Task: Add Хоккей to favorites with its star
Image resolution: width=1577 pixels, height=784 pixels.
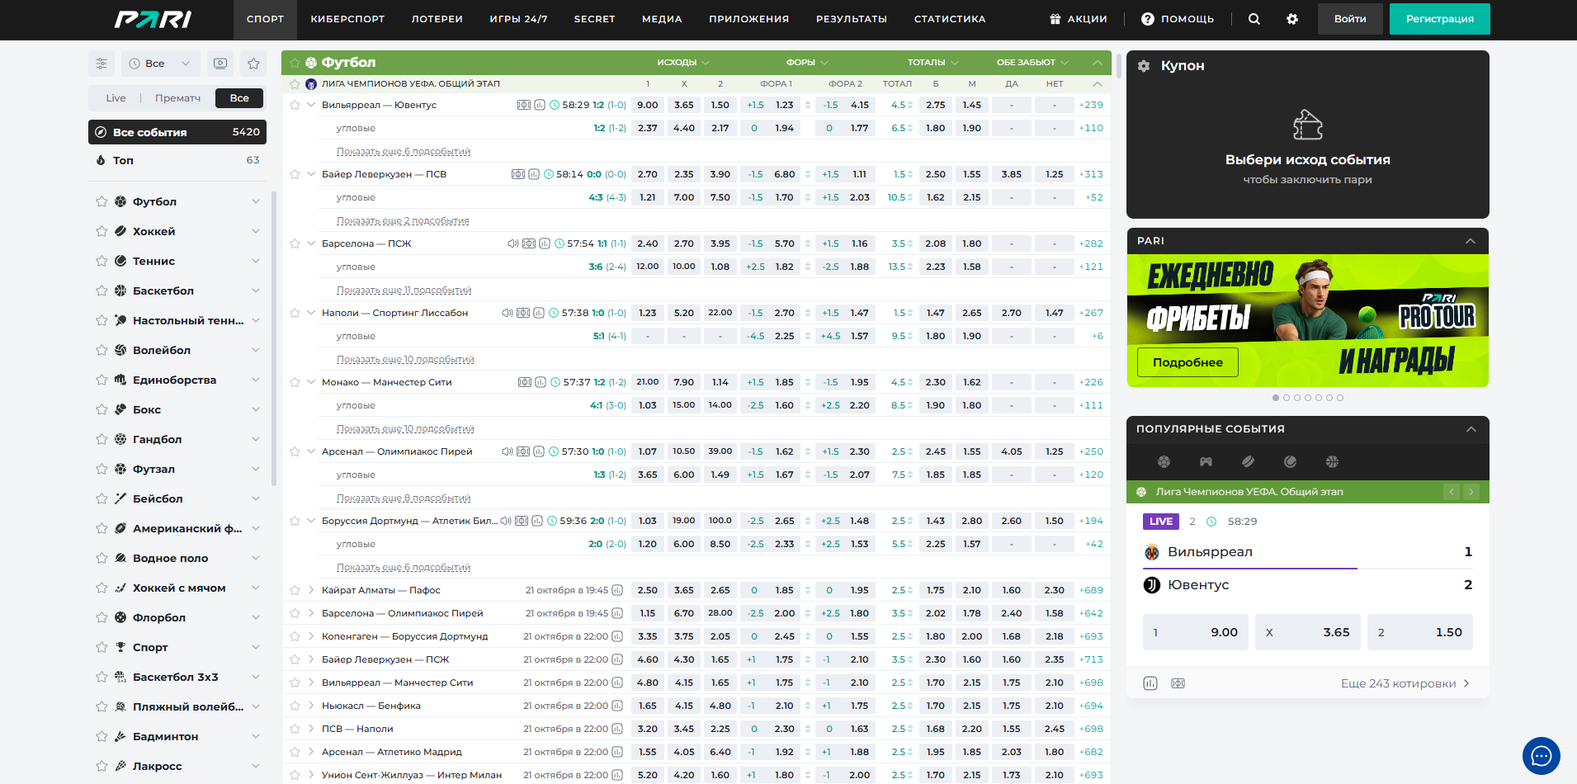Action: click(102, 232)
